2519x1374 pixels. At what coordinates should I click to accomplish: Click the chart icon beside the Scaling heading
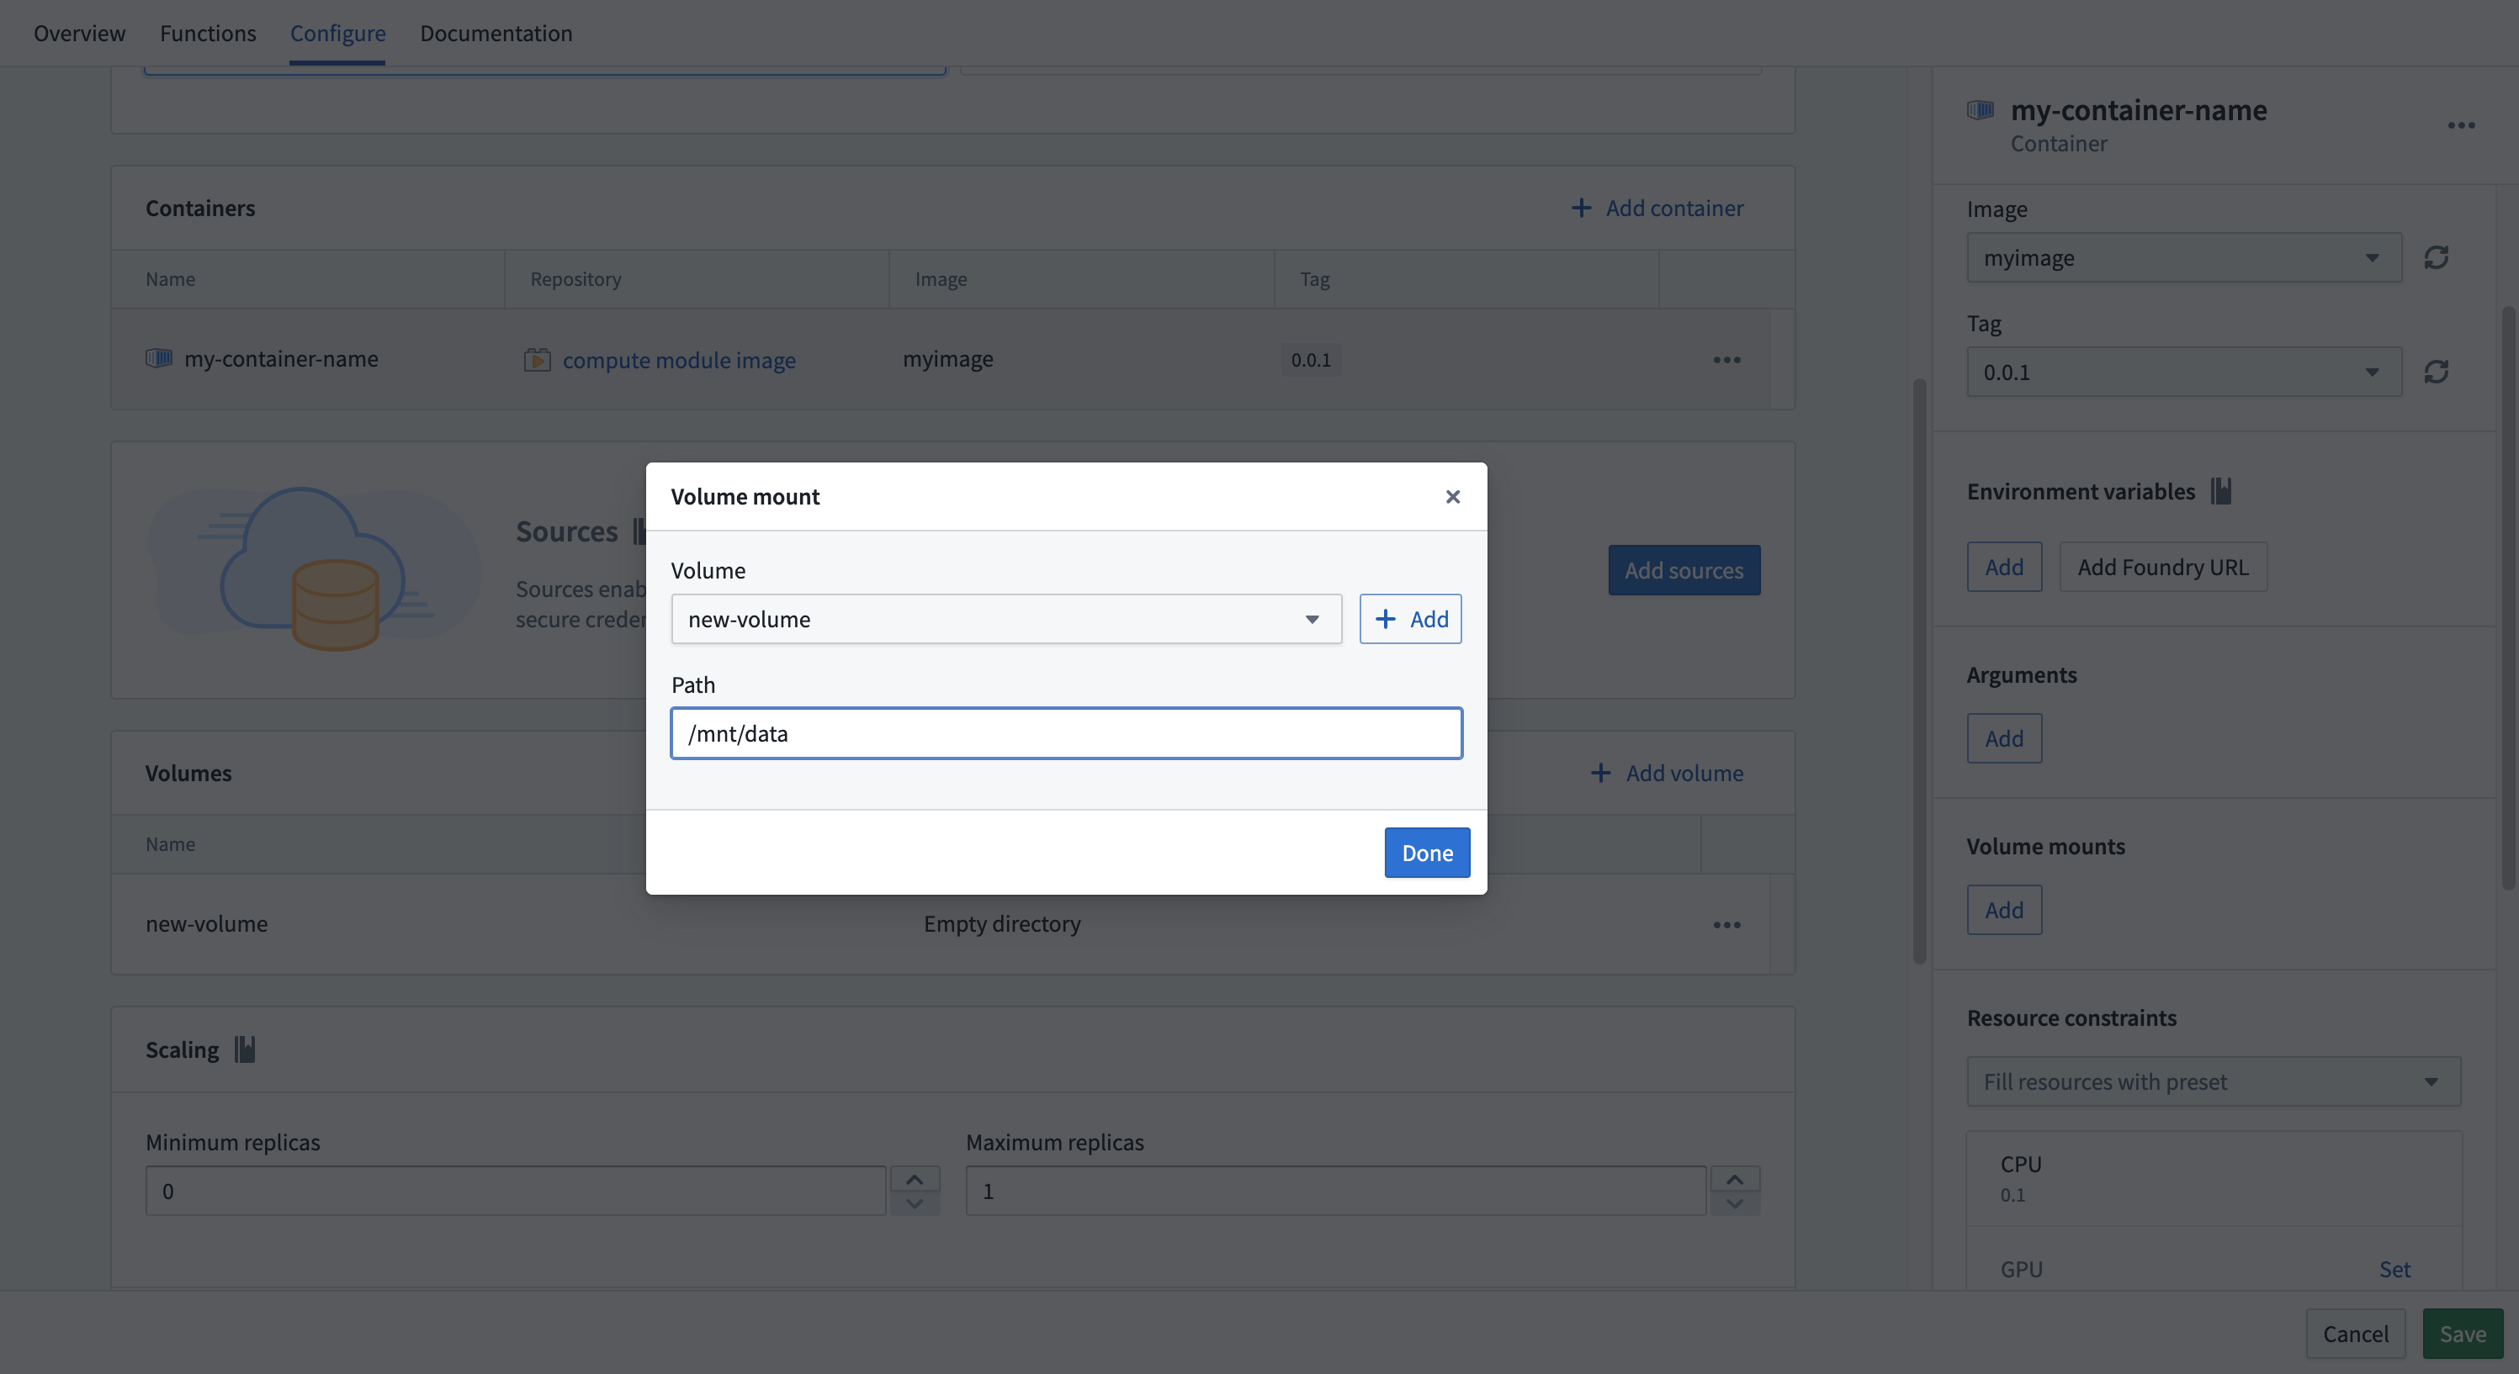point(245,1049)
